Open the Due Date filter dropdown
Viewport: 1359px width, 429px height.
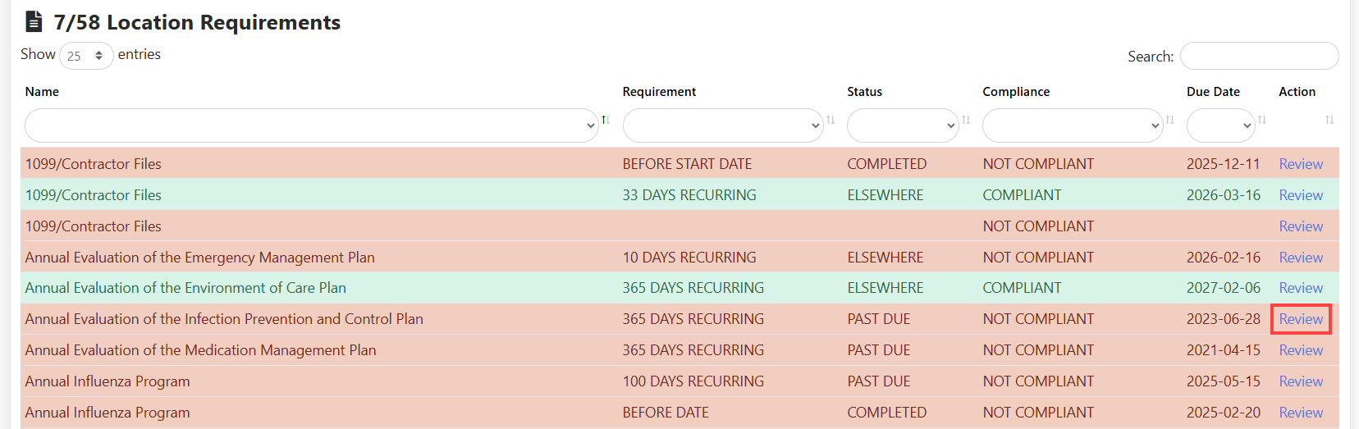[1220, 126]
